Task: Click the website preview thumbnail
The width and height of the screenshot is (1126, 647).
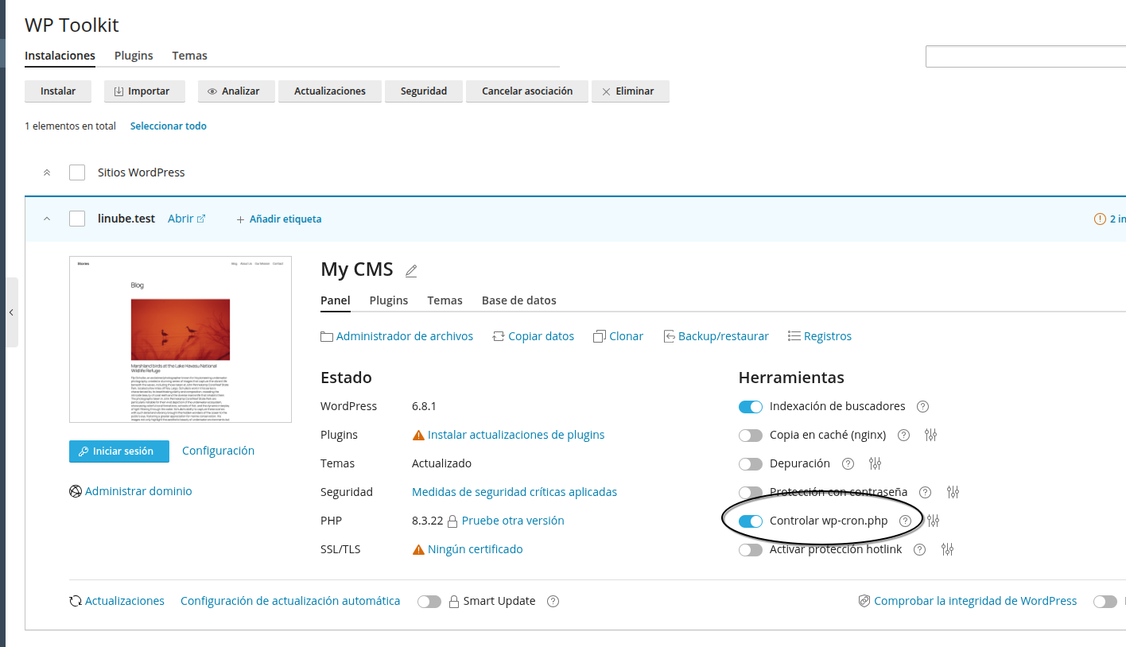Action: [x=181, y=339]
